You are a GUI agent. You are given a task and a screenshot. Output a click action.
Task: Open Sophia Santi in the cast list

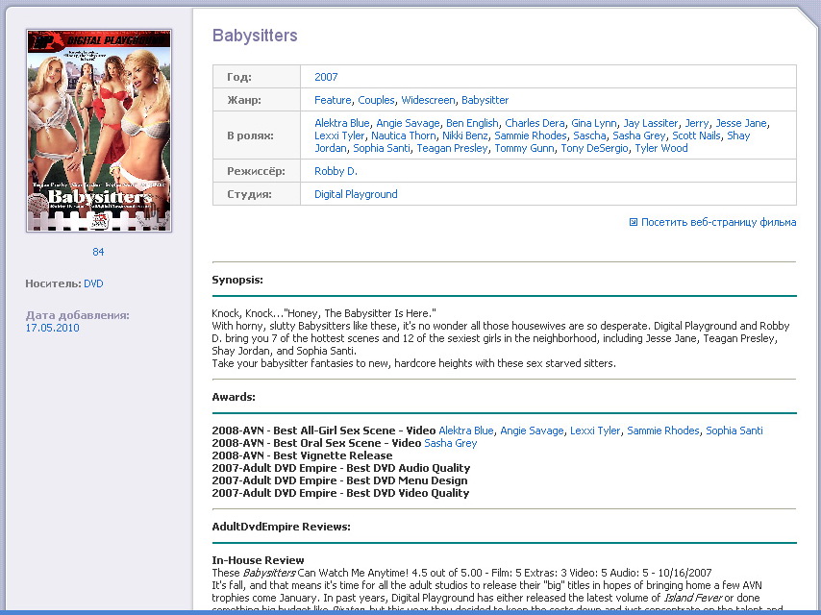tap(381, 148)
